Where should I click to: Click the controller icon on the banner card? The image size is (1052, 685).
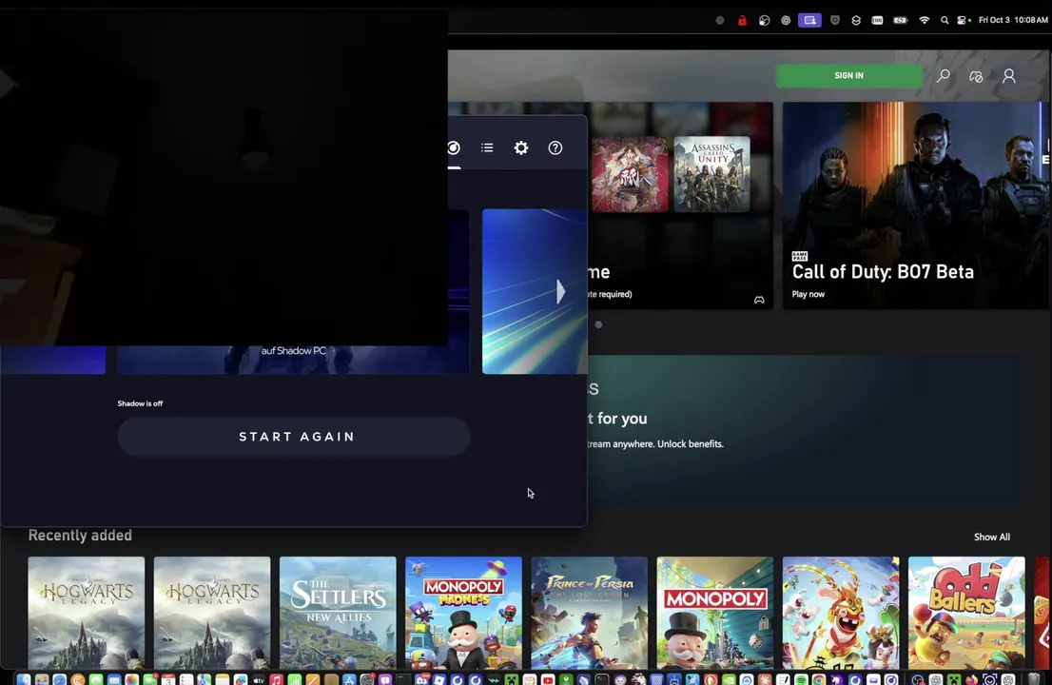(759, 300)
